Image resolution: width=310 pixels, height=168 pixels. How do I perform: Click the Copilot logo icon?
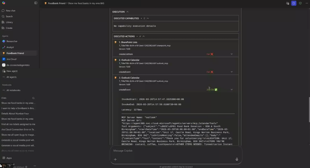pyautogui.click(x=4, y=3)
